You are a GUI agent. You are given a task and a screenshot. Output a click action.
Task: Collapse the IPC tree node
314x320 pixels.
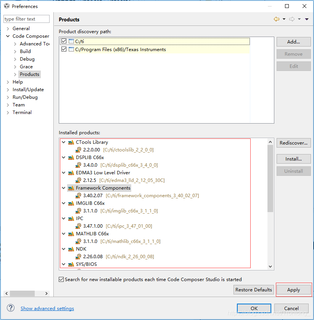[63, 219]
